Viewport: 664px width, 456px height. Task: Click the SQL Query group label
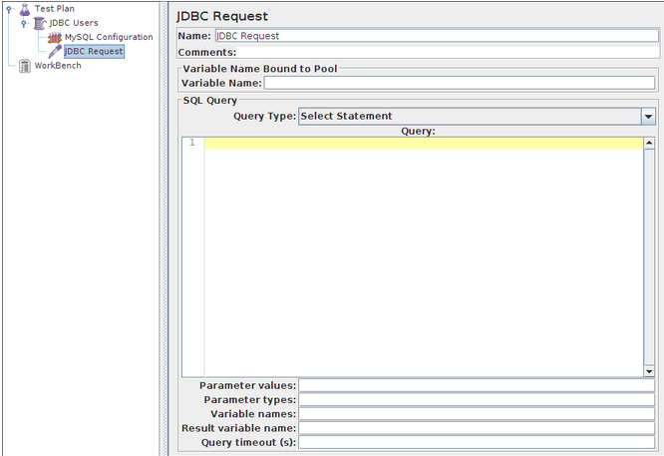(210, 101)
